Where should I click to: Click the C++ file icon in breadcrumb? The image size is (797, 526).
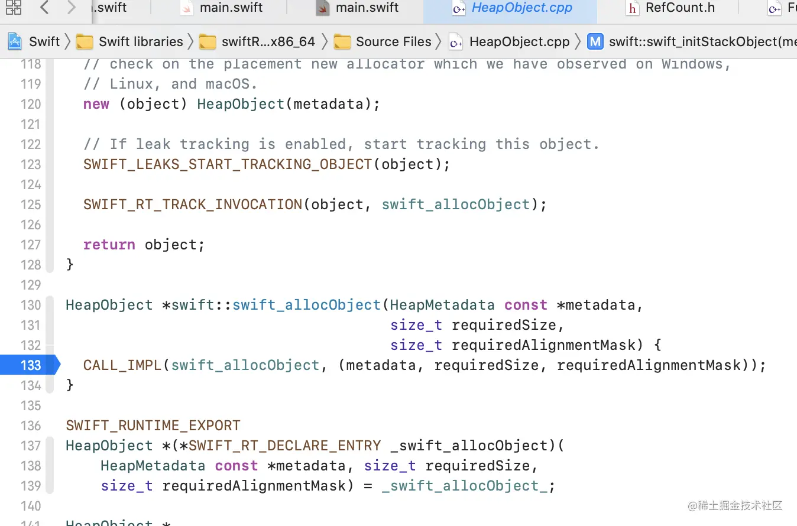click(x=455, y=42)
